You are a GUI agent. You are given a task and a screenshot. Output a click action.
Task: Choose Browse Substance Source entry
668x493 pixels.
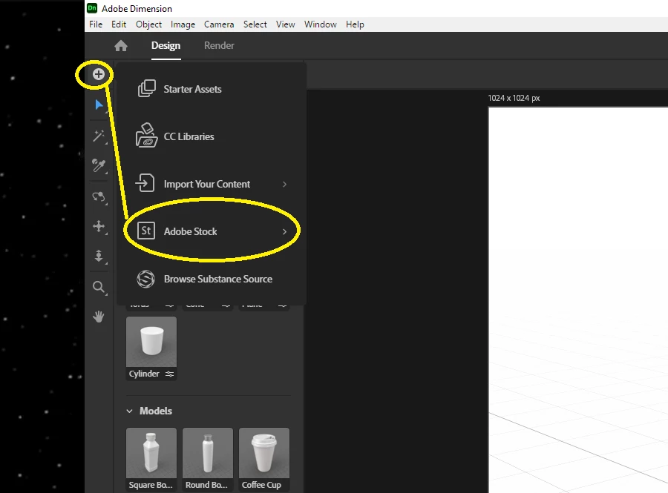point(212,279)
